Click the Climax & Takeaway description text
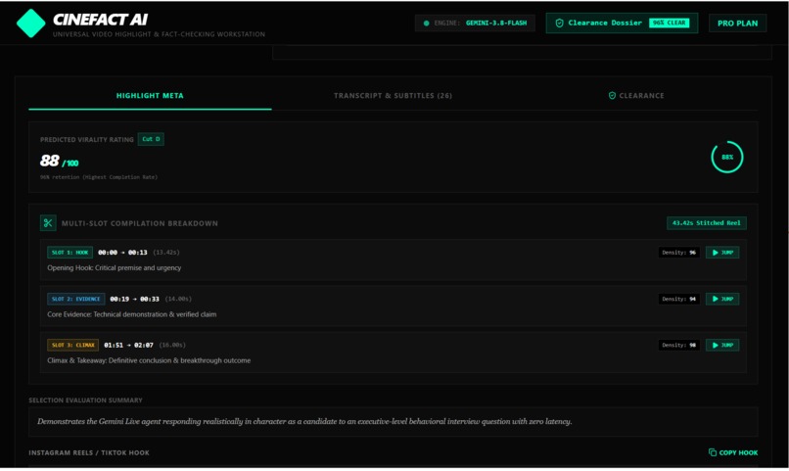Viewport: 789px width, 471px height. point(149,360)
